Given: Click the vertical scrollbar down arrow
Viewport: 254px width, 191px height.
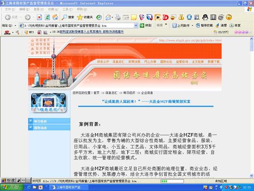Looking at the screenshot, I should (251, 176).
